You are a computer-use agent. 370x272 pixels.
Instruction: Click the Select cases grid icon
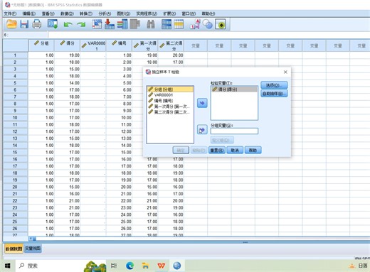[x=179, y=24]
